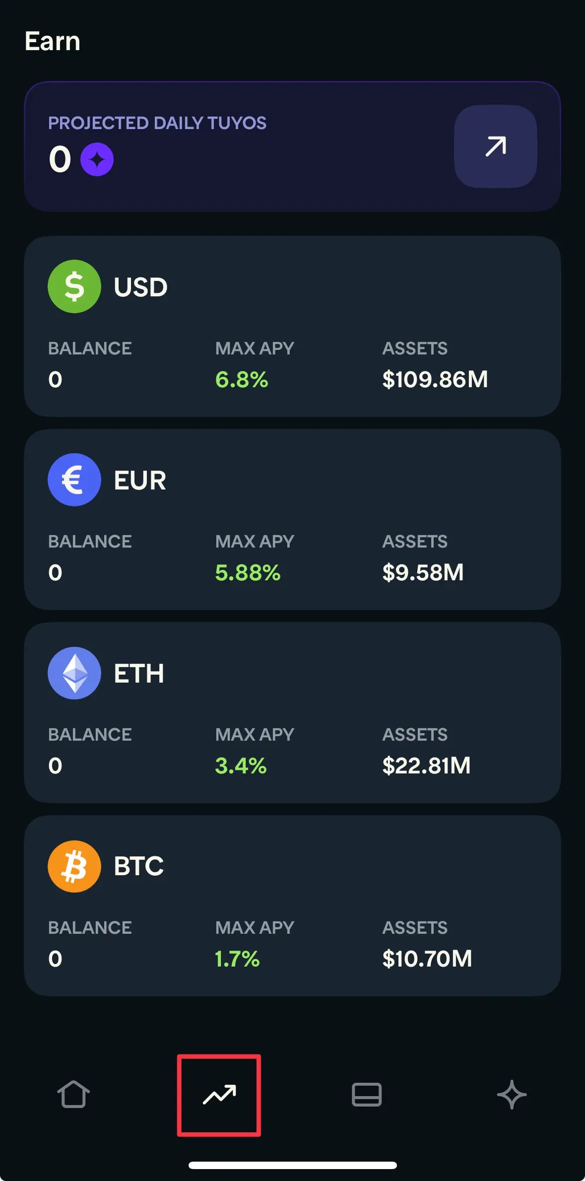This screenshot has height=1181, width=585.
Task: Tap the orange Bitcoin icon
Action: [x=74, y=866]
